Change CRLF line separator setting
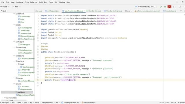185x104 pixels. click(x=167, y=103)
